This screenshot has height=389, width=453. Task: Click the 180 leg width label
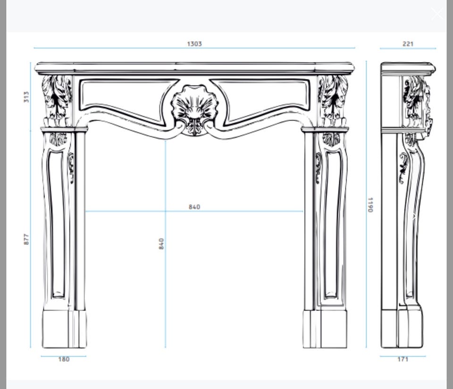(x=64, y=359)
